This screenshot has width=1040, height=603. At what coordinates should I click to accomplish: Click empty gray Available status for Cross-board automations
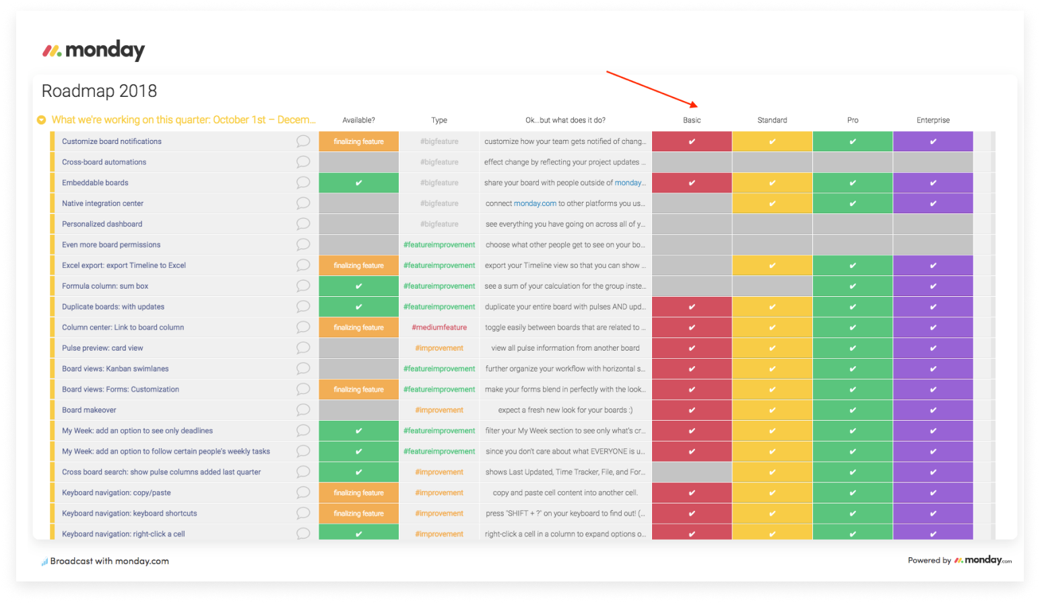click(x=358, y=162)
